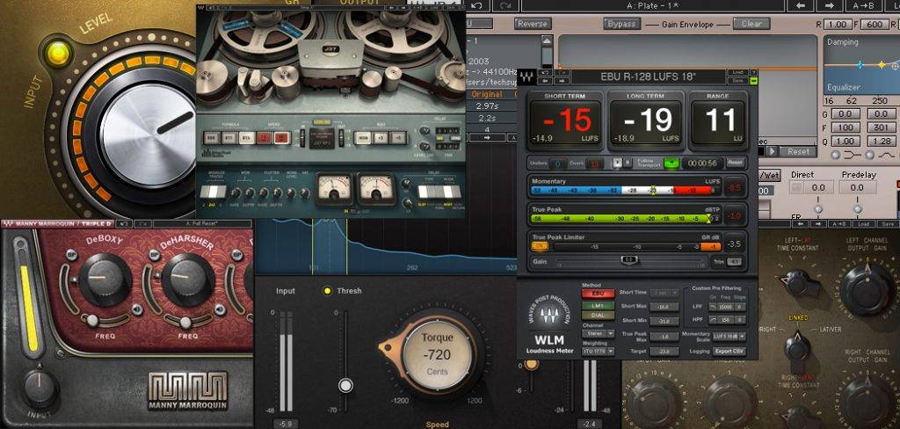
Task: Toggle the green Follow Transport button
Action: [671, 164]
